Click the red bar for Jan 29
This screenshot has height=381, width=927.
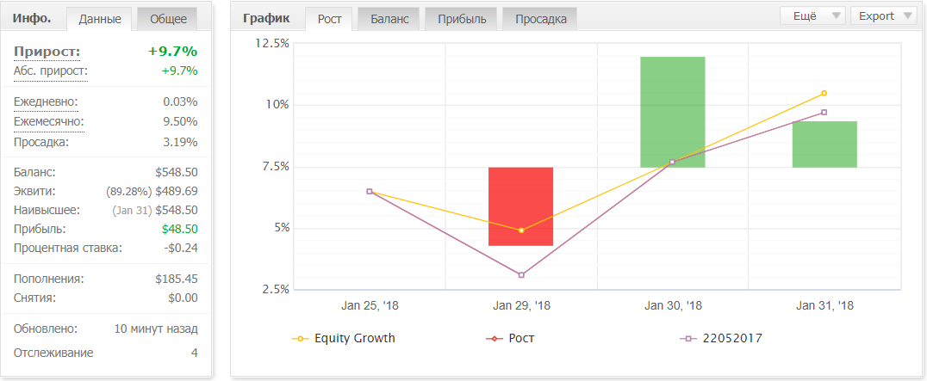[521, 206]
